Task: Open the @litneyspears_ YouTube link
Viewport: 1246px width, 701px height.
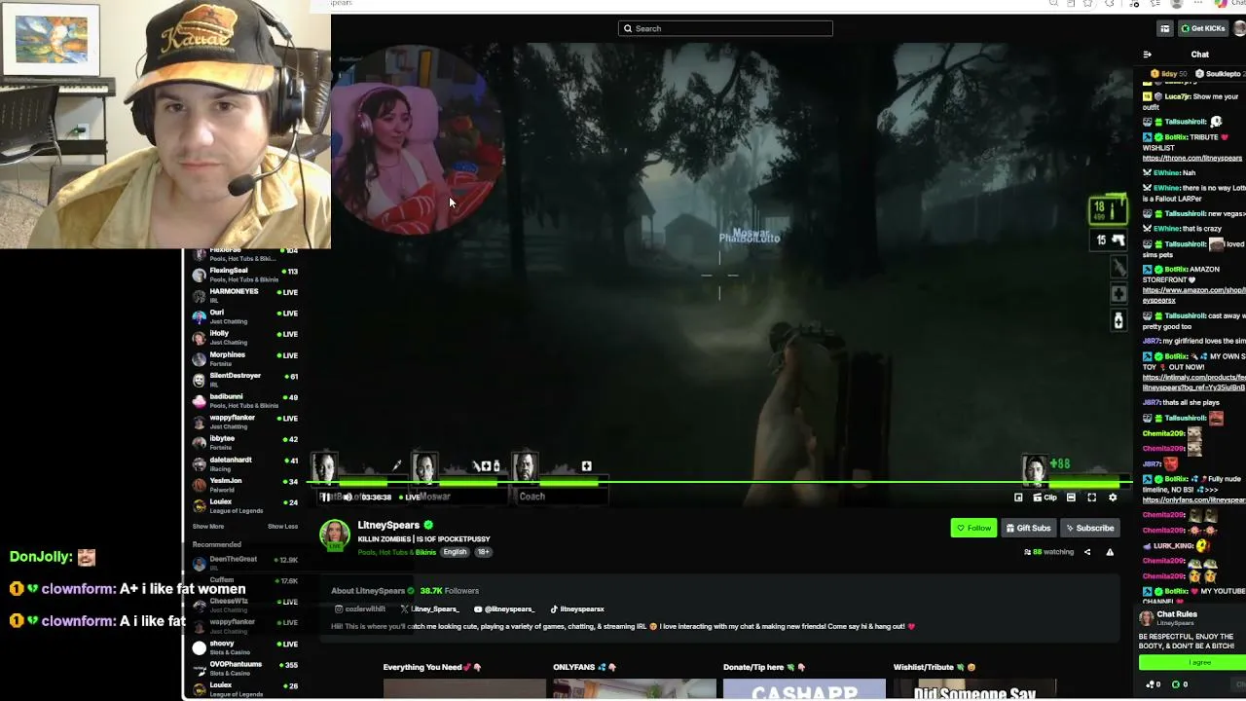Action: 504,609
